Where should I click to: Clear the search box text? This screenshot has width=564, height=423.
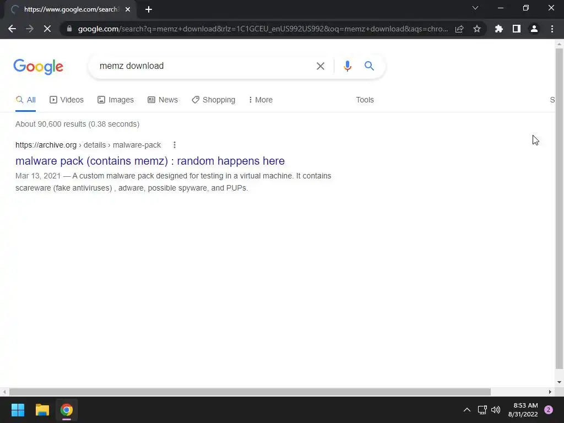(320, 66)
